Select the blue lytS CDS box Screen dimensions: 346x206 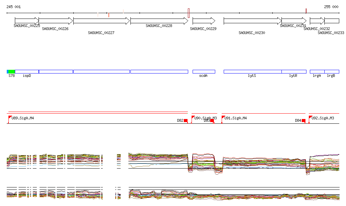pyautogui.click(x=253, y=71)
